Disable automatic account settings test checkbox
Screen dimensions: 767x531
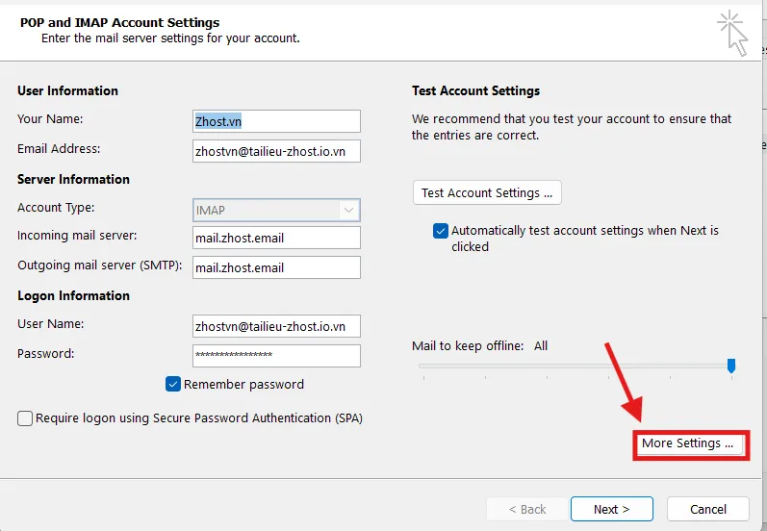(441, 231)
